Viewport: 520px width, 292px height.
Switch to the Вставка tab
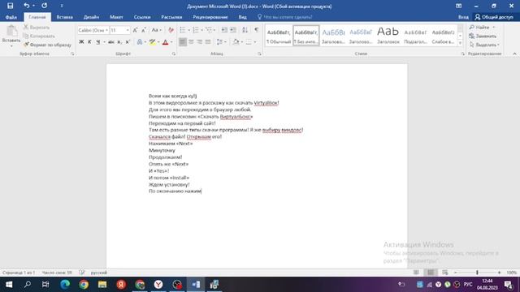tap(64, 17)
